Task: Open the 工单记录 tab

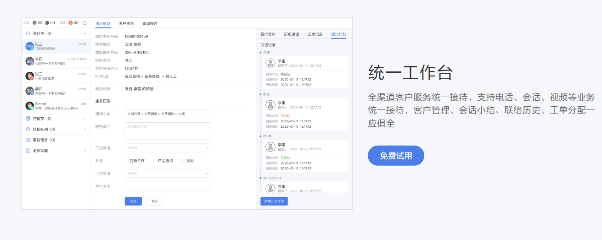Action: (315, 34)
